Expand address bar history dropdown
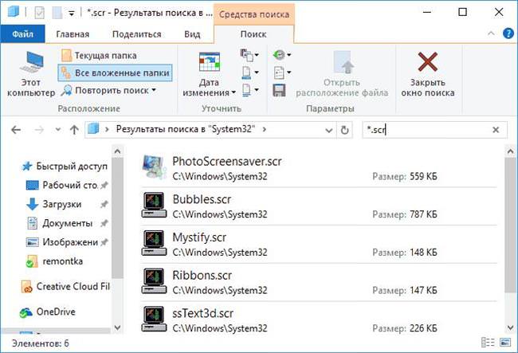The width and height of the screenshot is (518, 353). (x=328, y=130)
